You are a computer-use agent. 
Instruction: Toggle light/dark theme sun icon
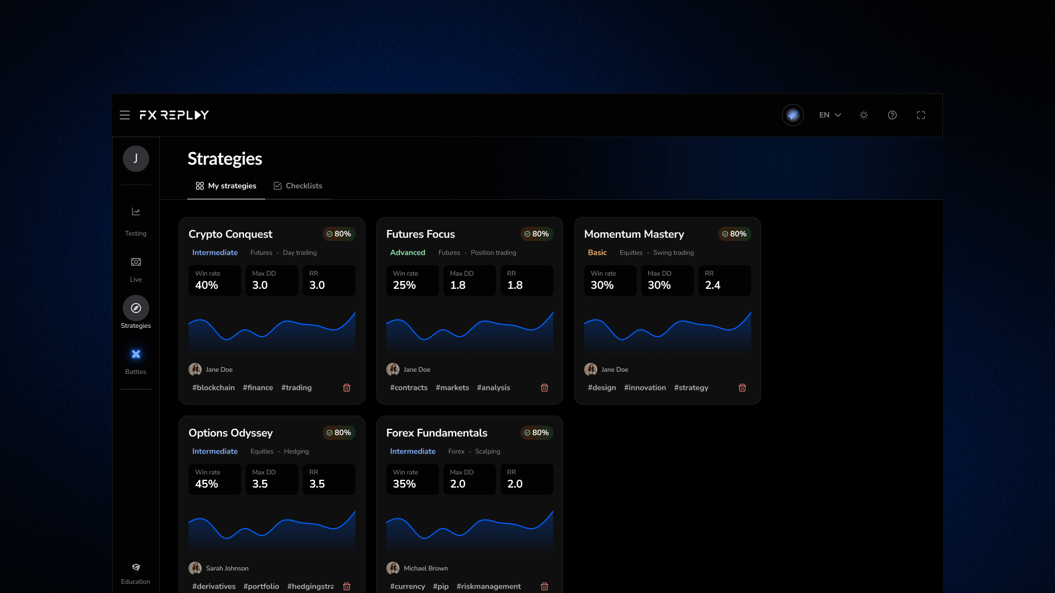tap(864, 115)
